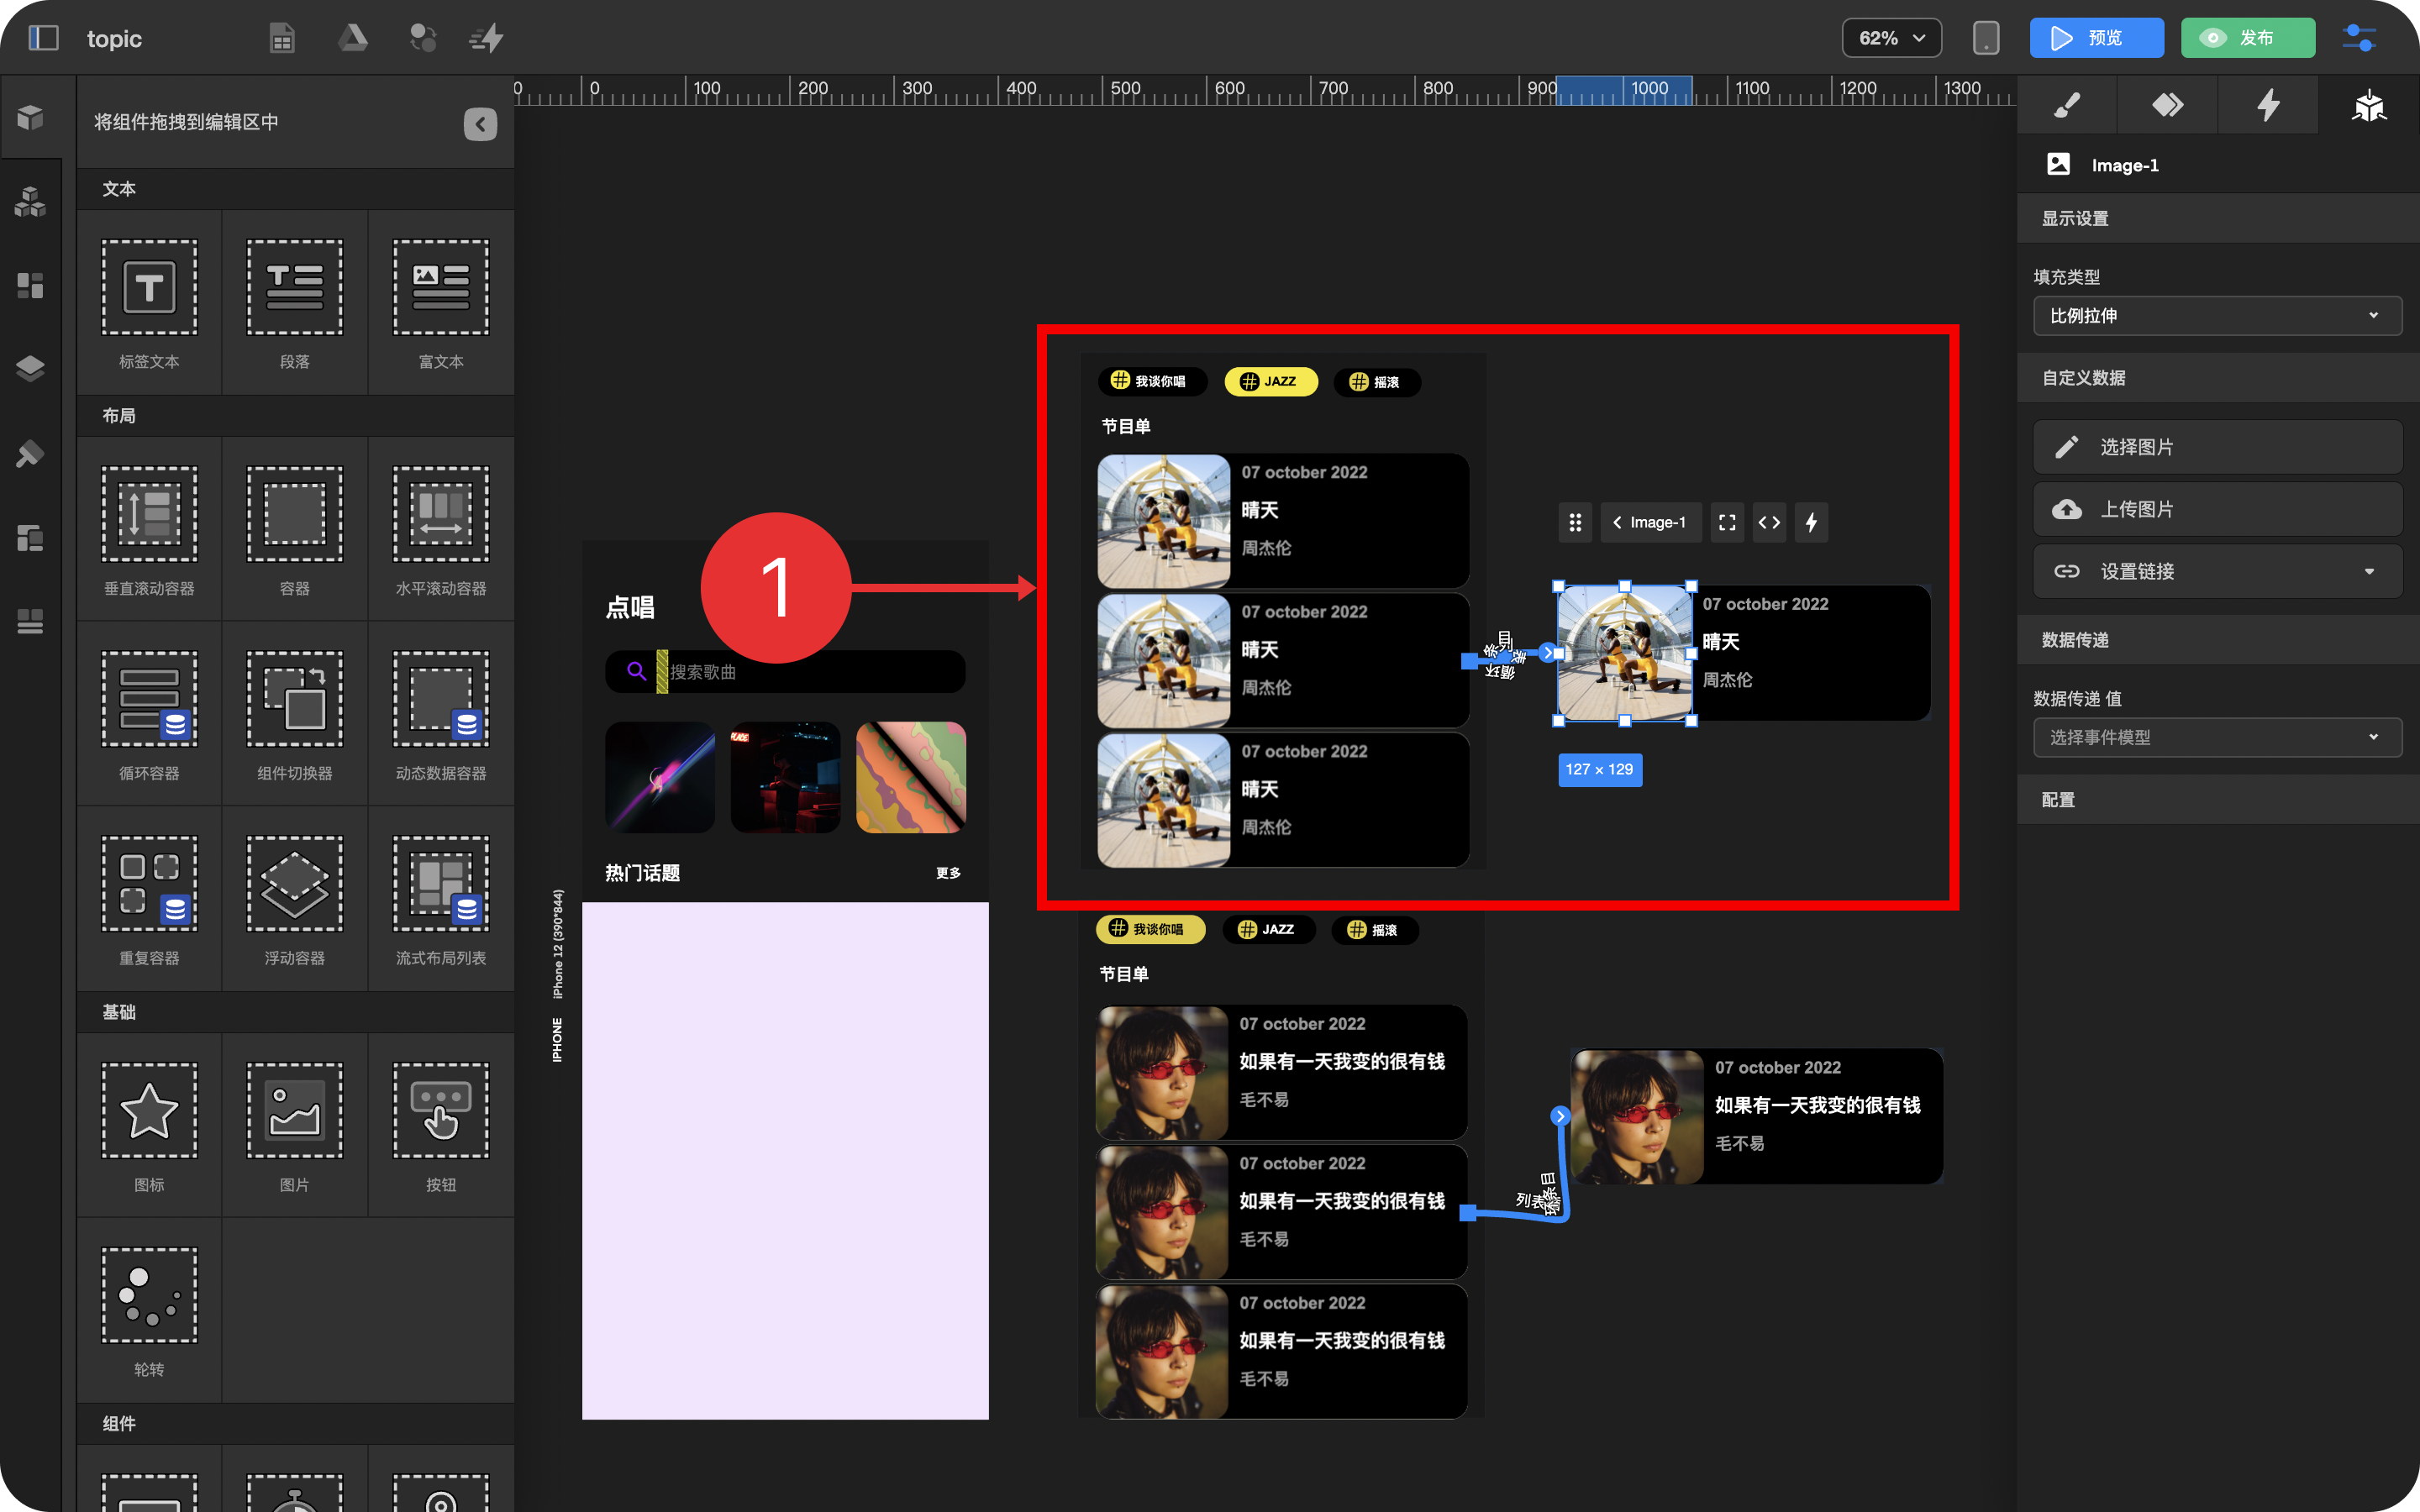Switch to the lightning events tab
2420x1512 pixels.
[x=2268, y=105]
